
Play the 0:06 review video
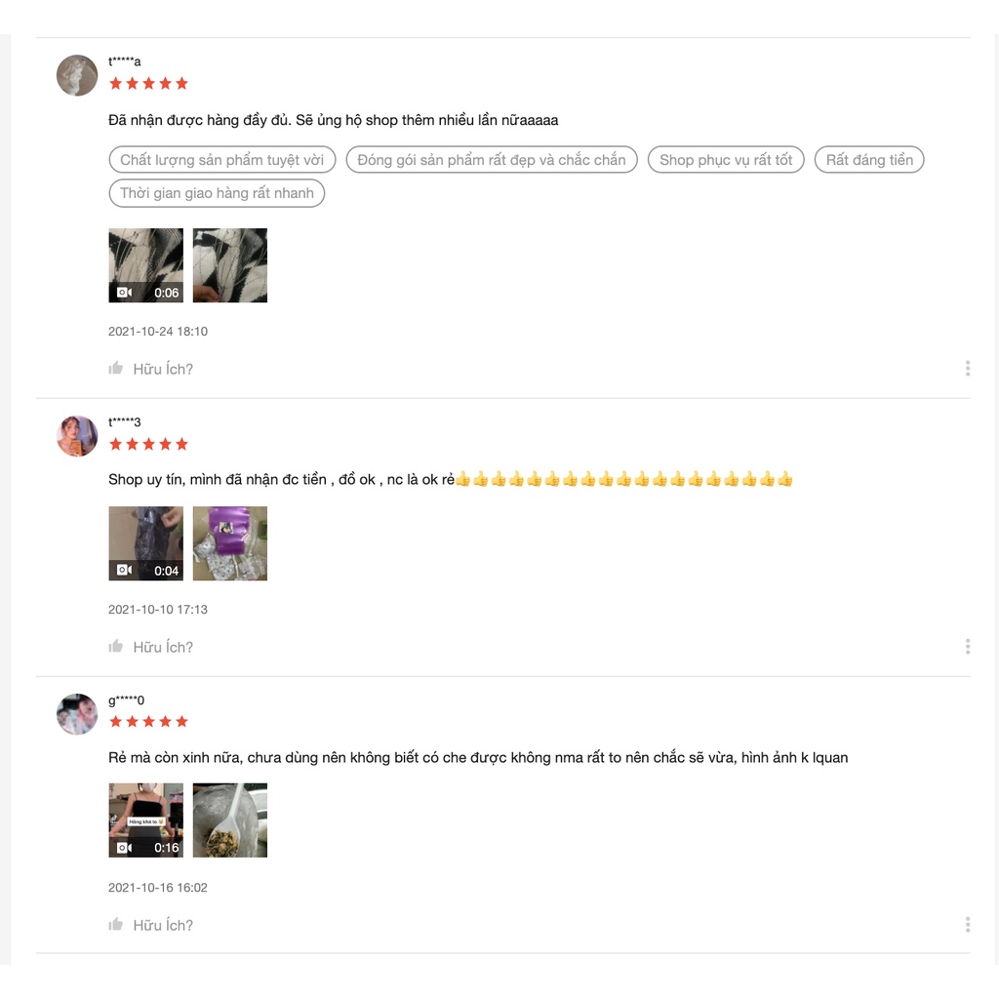tap(146, 265)
